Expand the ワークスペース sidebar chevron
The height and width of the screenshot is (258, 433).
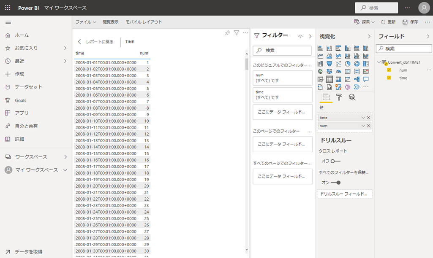[x=65, y=157]
